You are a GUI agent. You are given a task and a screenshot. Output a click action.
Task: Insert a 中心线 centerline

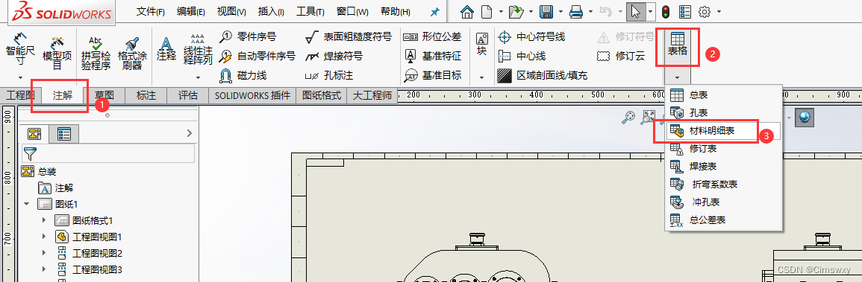[521, 56]
